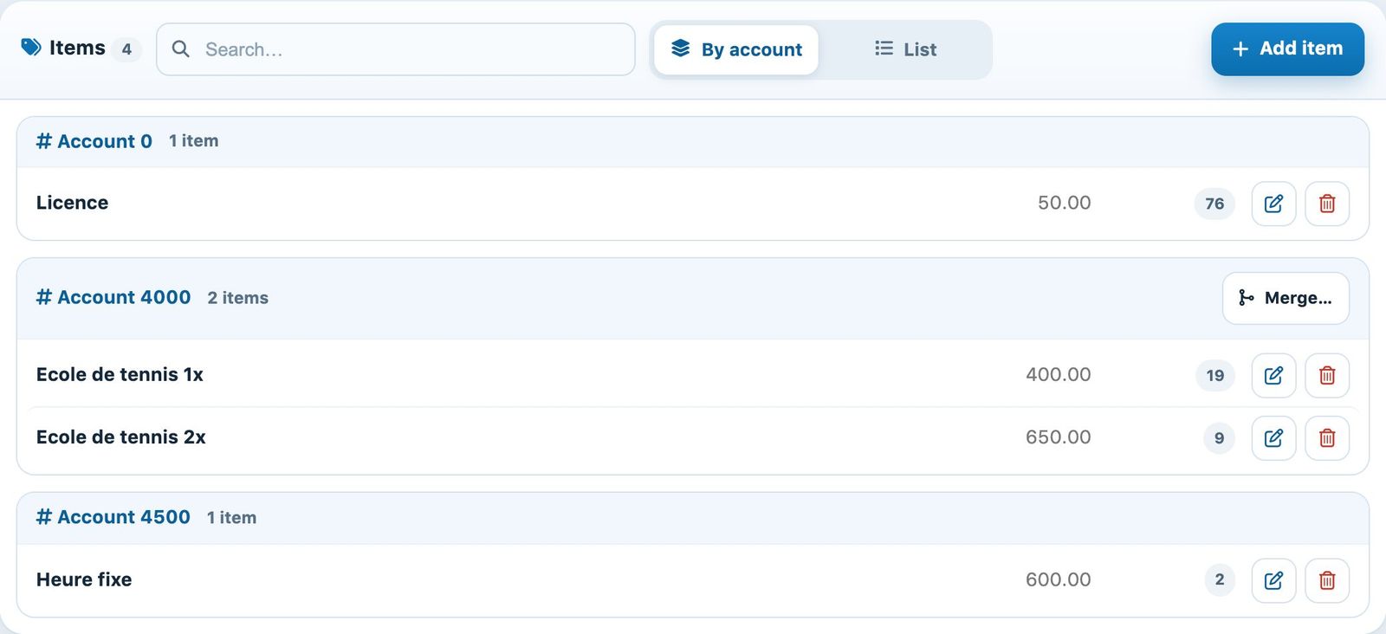Switch to List view
The height and width of the screenshot is (634, 1386).
(905, 49)
